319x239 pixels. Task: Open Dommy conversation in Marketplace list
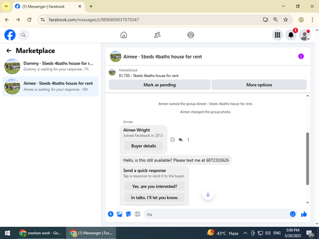[50, 66]
